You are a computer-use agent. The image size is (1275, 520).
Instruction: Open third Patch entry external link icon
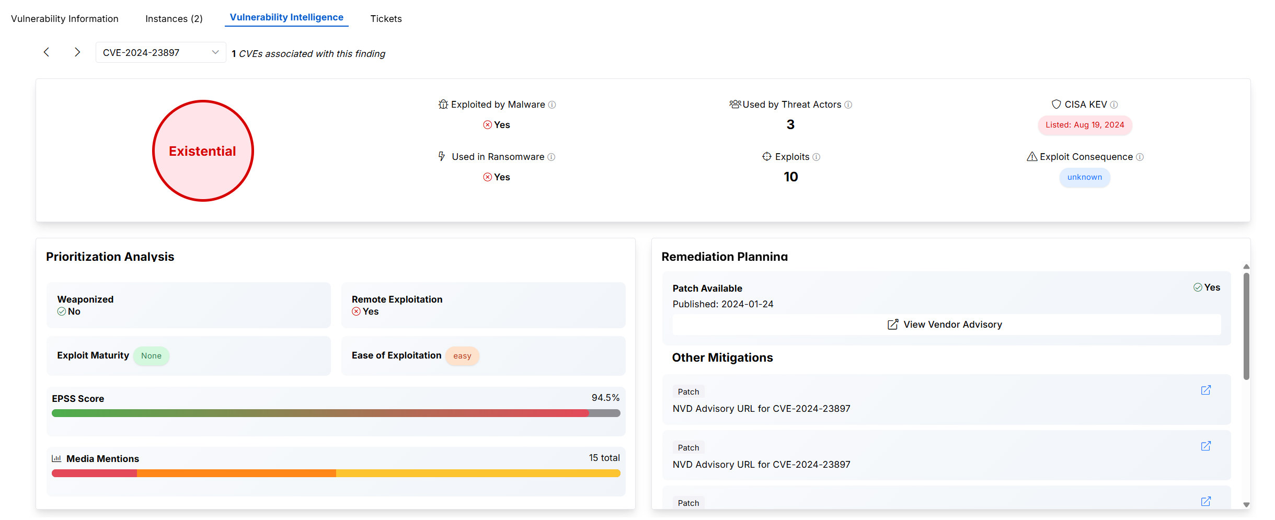click(x=1206, y=502)
